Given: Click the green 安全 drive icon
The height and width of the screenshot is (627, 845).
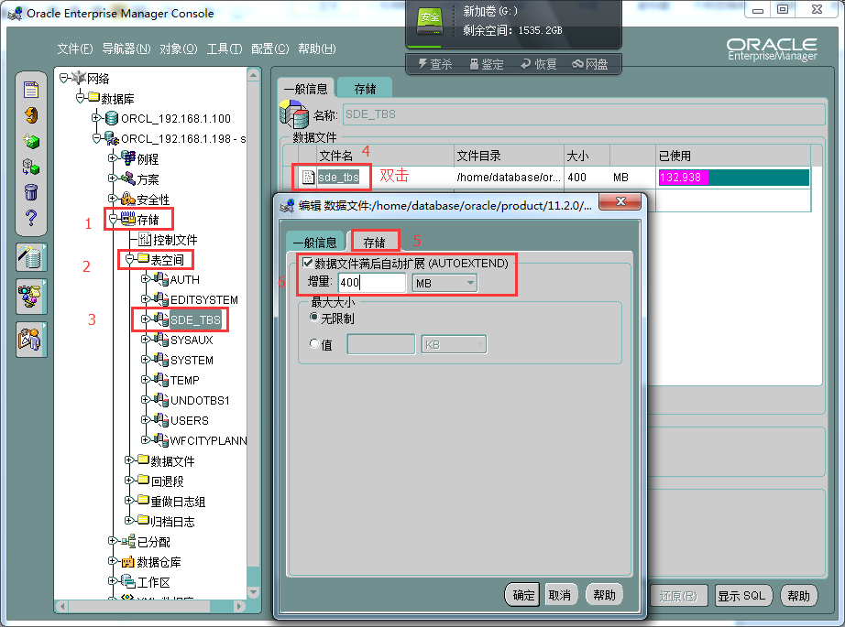Looking at the screenshot, I should 430,20.
